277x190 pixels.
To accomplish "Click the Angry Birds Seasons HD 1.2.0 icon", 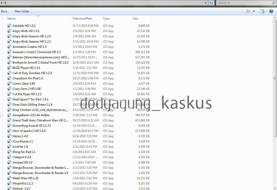I will [9, 36].
